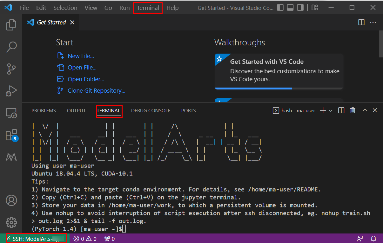Open the Manage gear icon

tap(11, 222)
